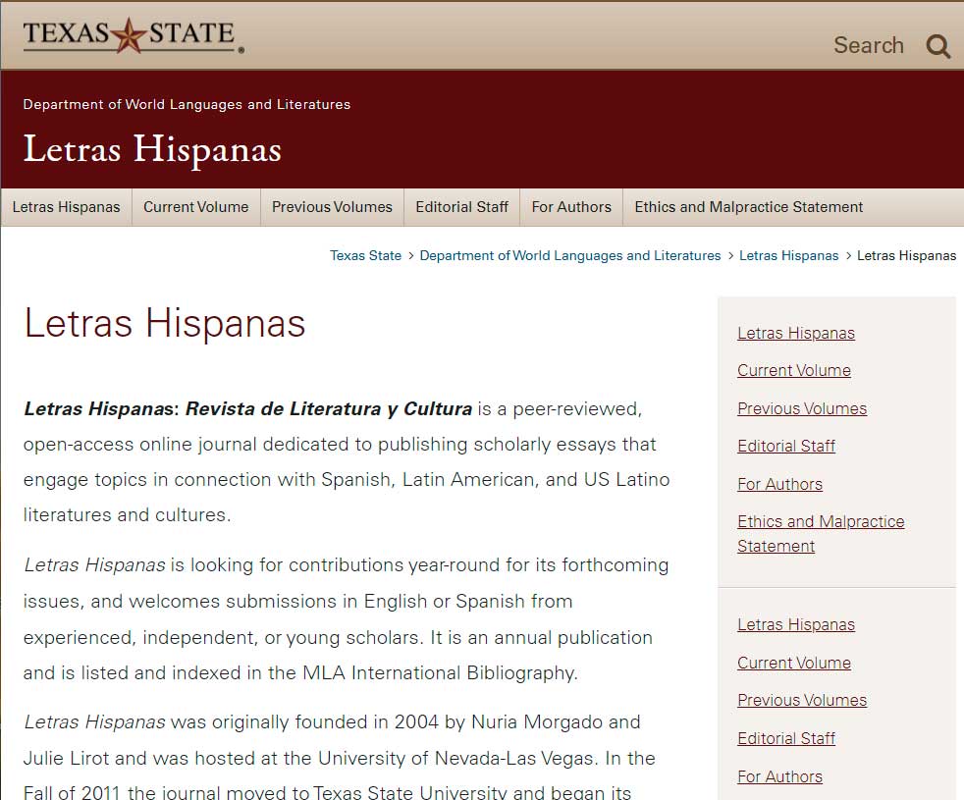Click the large Letras Hispanas page heading
This screenshot has width=964, height=800.
165,324
